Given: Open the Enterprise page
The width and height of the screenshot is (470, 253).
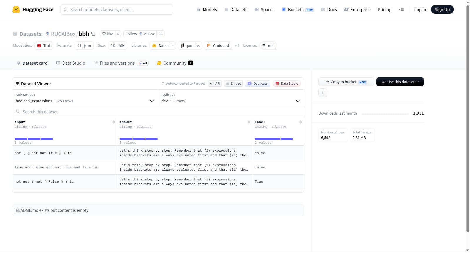Looking at the screenshot, I should [x=357, y=9].
